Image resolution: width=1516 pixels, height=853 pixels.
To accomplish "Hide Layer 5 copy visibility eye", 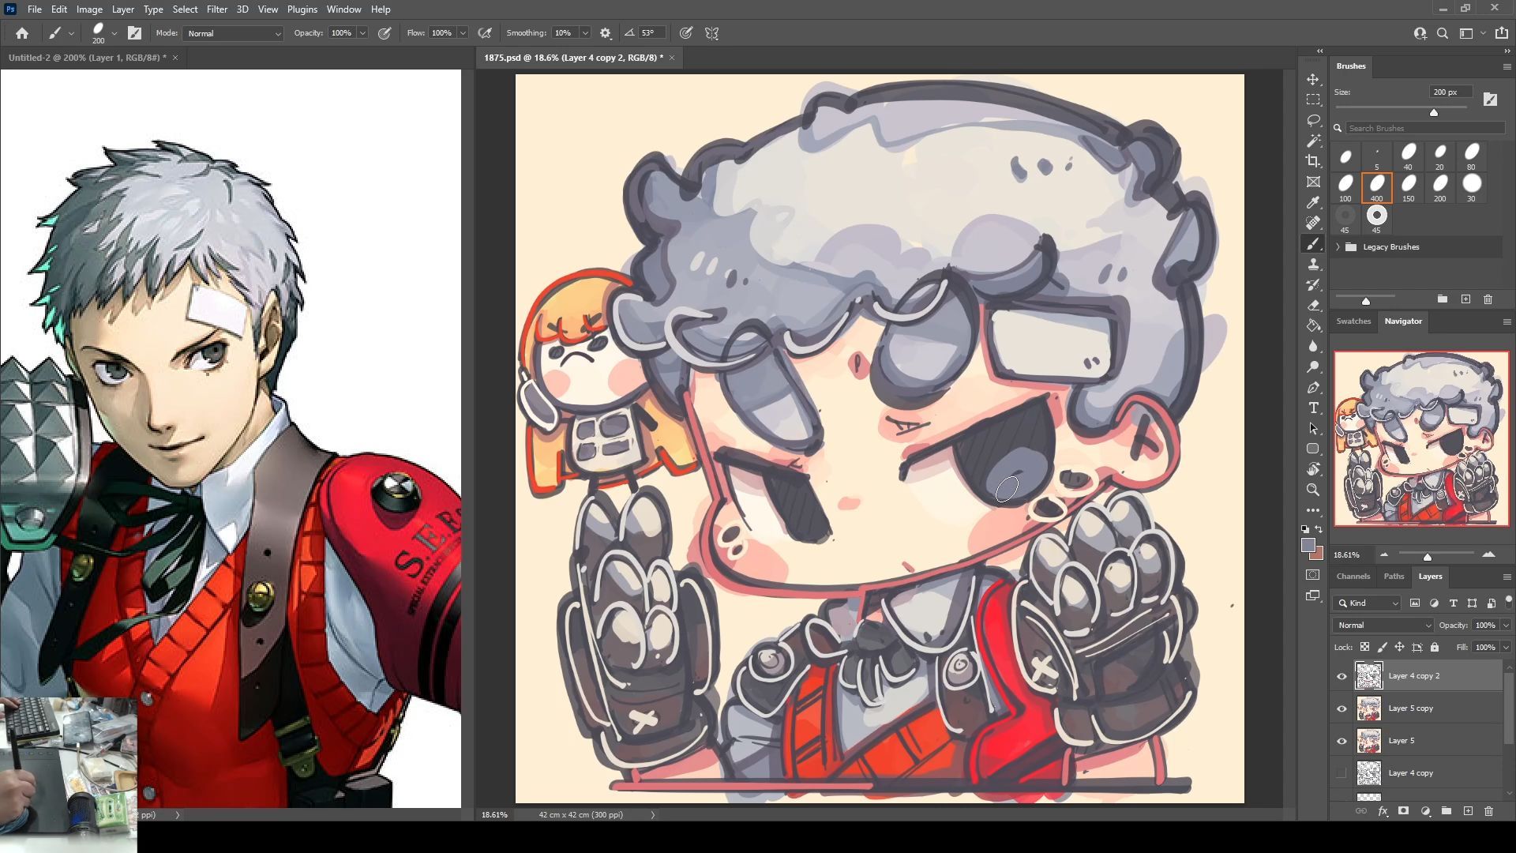I will (1342, 708).
